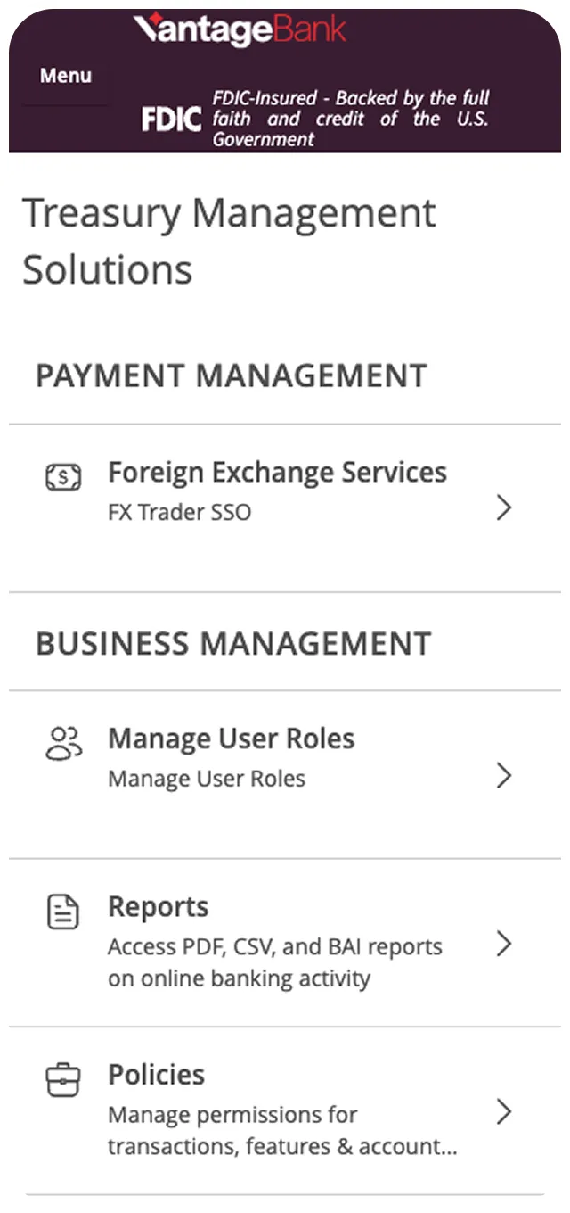Select the dollar bill icon for Foreign Exchange Services
570x1213 pixels.
[62, 478]
